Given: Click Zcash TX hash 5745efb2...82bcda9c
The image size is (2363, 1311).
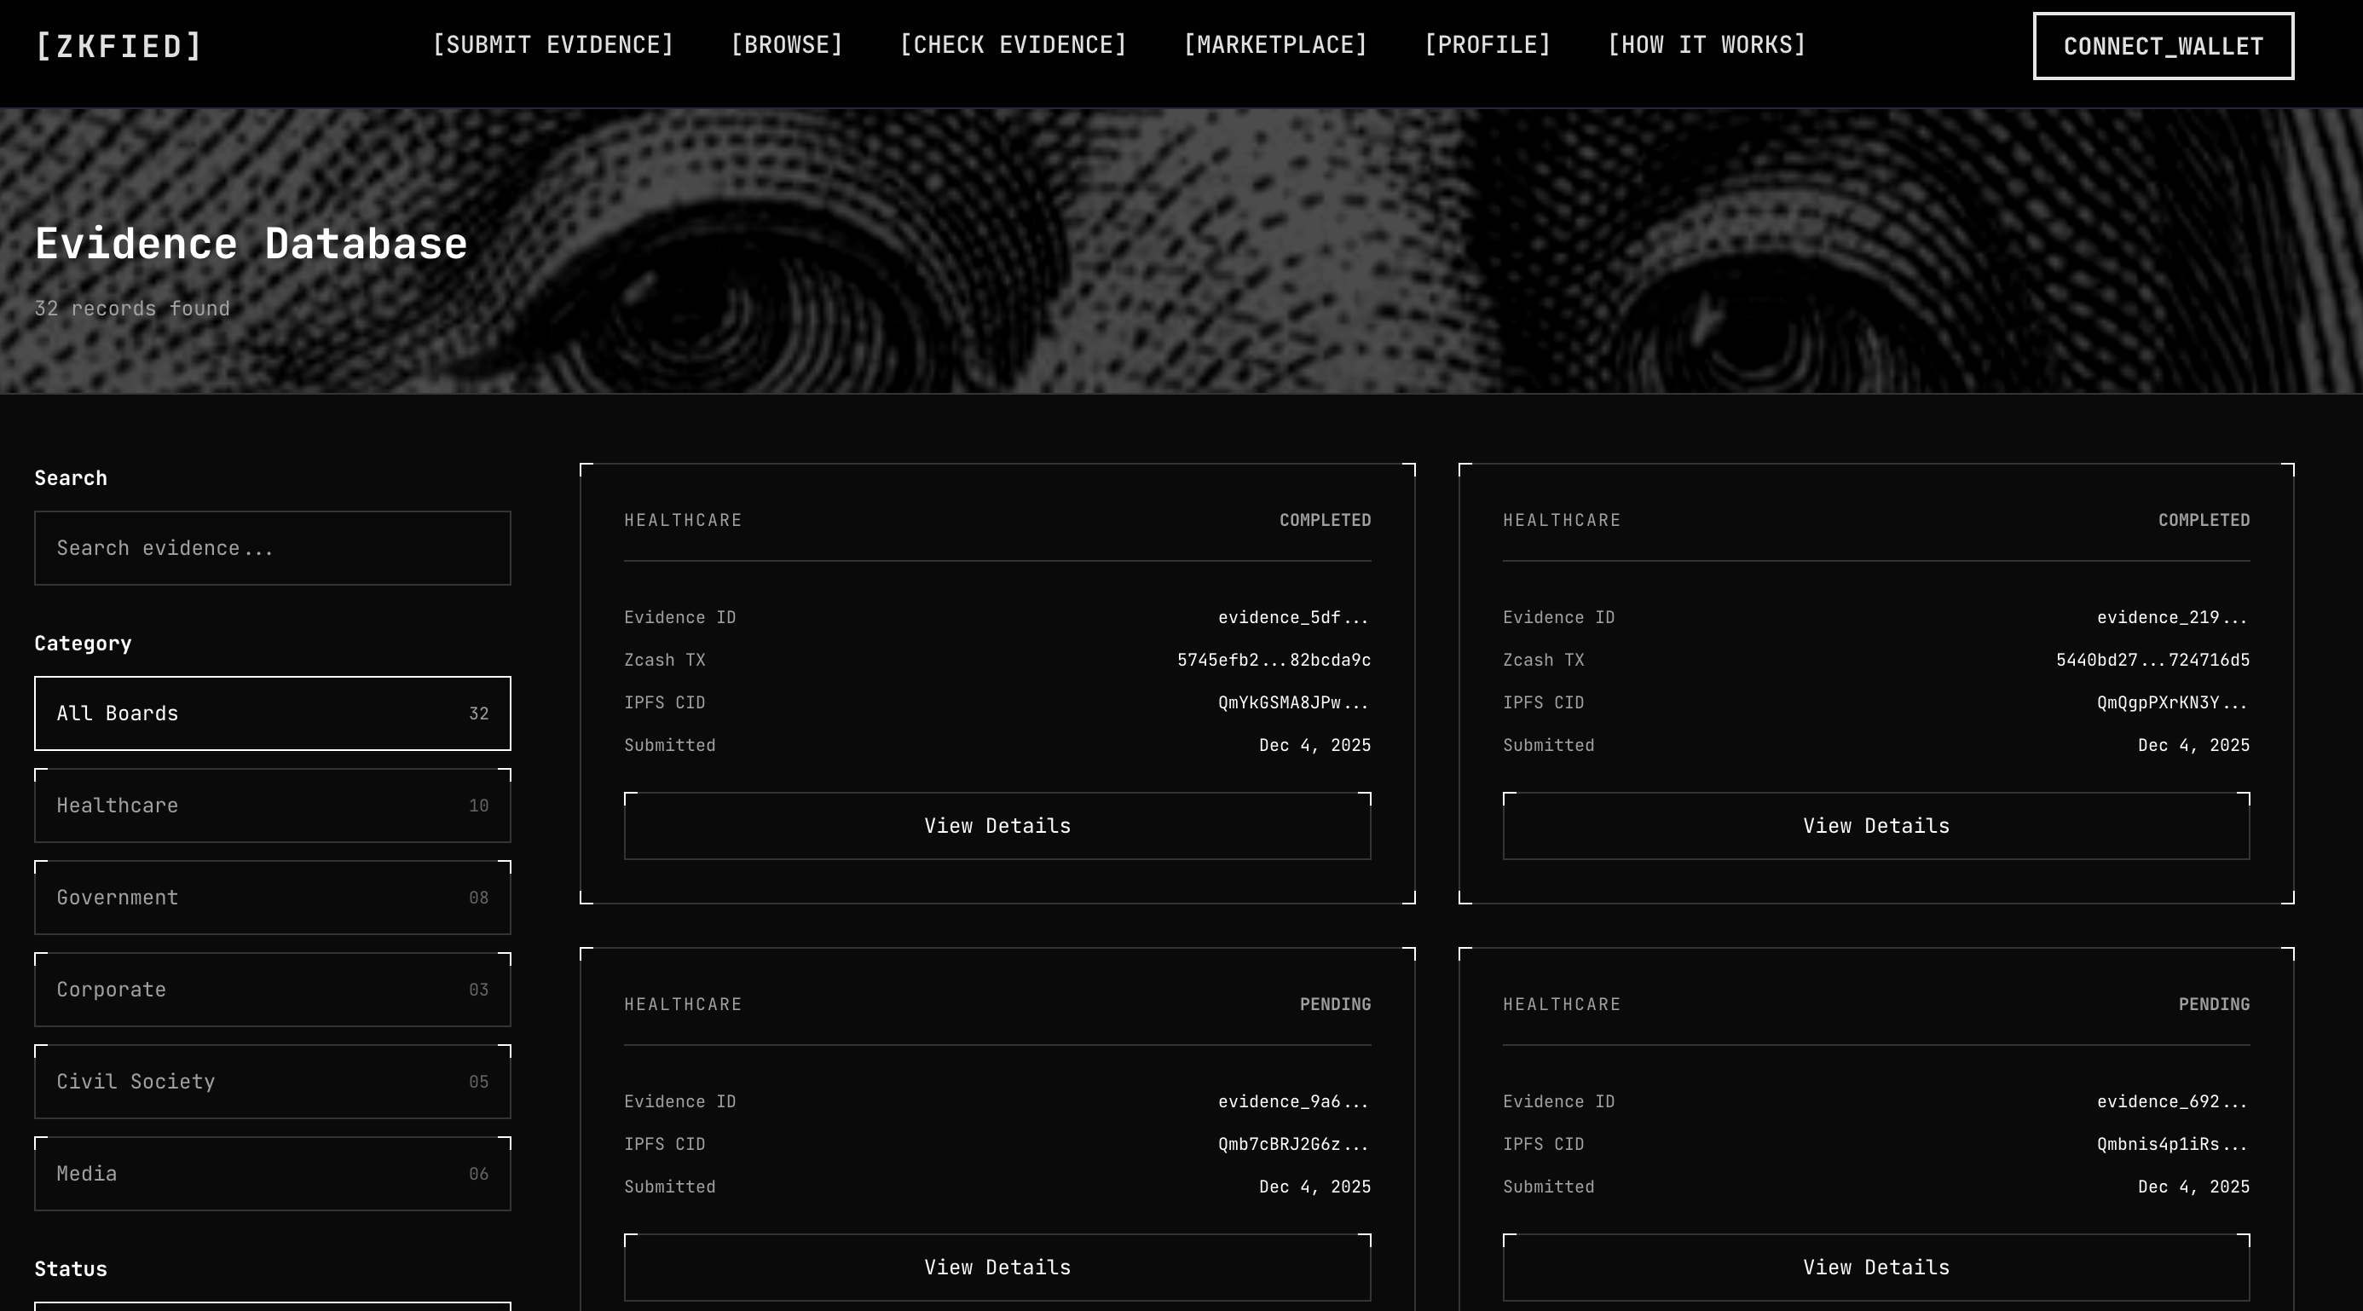Looking at the screenshot, I should pyautogui.click(x=1274, y=660).
